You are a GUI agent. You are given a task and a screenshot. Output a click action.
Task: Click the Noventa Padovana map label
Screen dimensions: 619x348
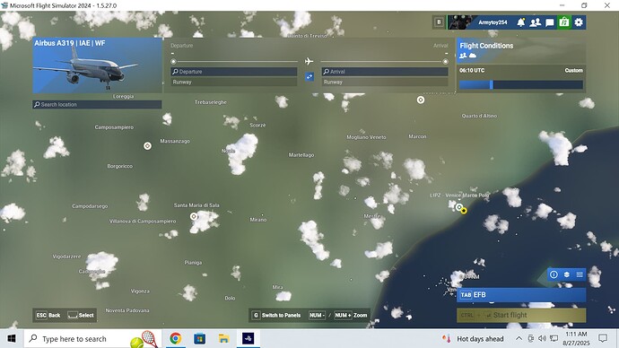127,310
